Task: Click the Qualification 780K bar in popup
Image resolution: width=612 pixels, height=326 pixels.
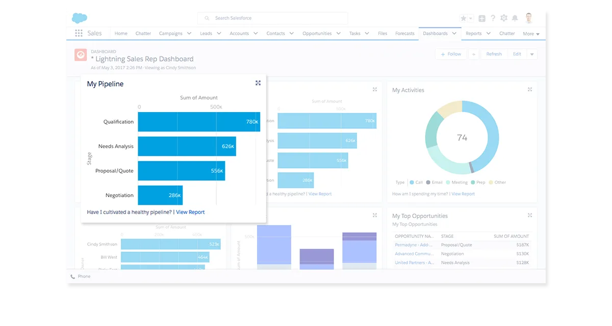Action: pos(199,122)
